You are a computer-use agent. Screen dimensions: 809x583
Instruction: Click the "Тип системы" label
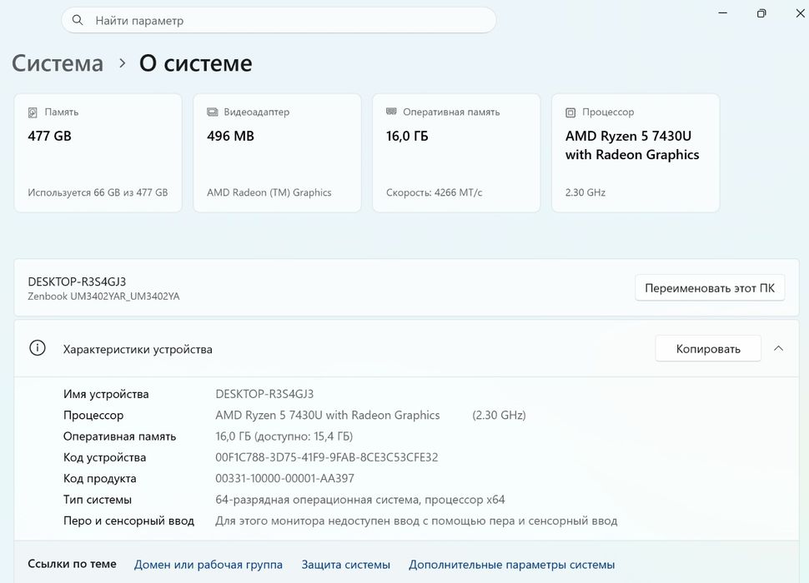98,500
